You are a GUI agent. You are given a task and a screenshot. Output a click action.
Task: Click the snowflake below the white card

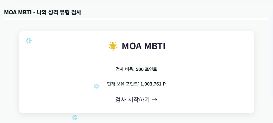click(75, 117)
